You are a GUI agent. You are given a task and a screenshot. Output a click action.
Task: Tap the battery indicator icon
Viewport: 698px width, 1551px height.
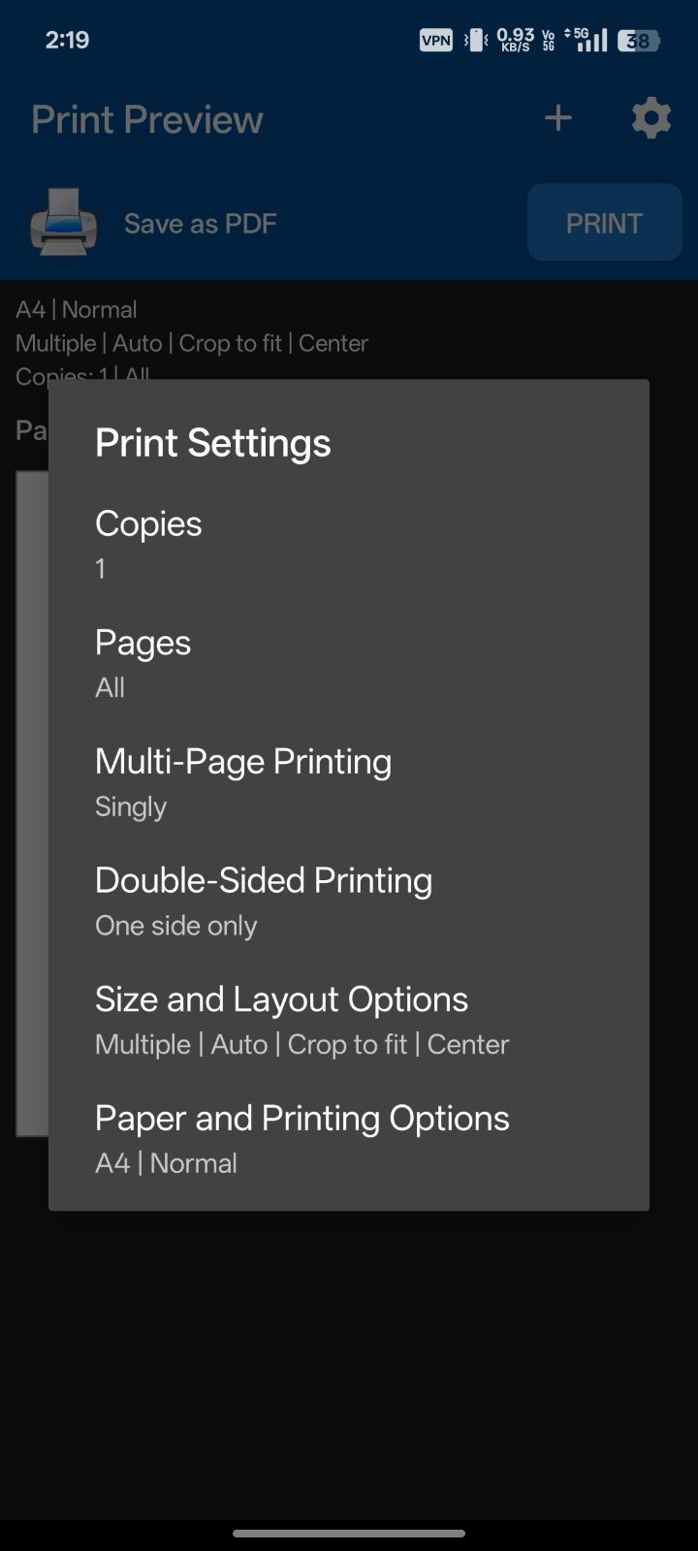point(639,41)
